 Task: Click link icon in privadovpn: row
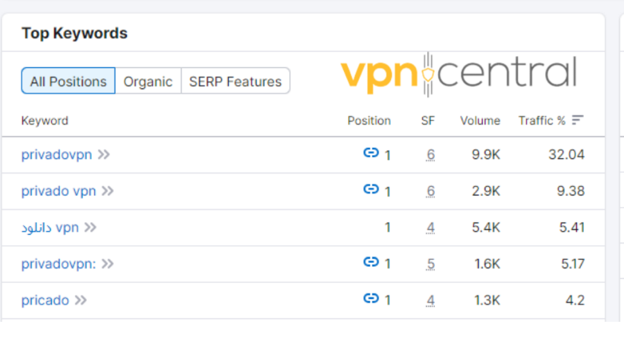tap(371, 262)
